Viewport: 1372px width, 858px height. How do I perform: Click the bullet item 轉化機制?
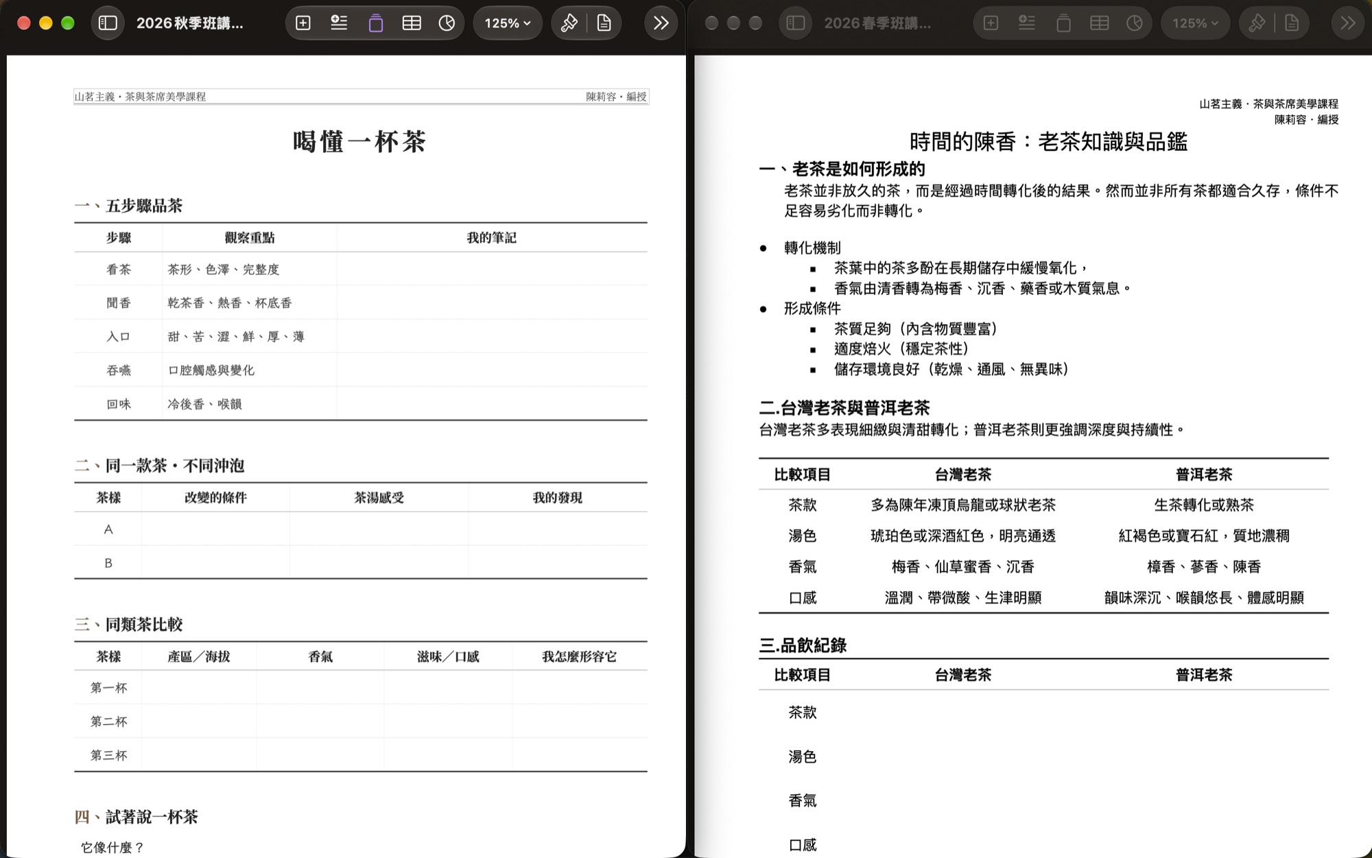812,248
